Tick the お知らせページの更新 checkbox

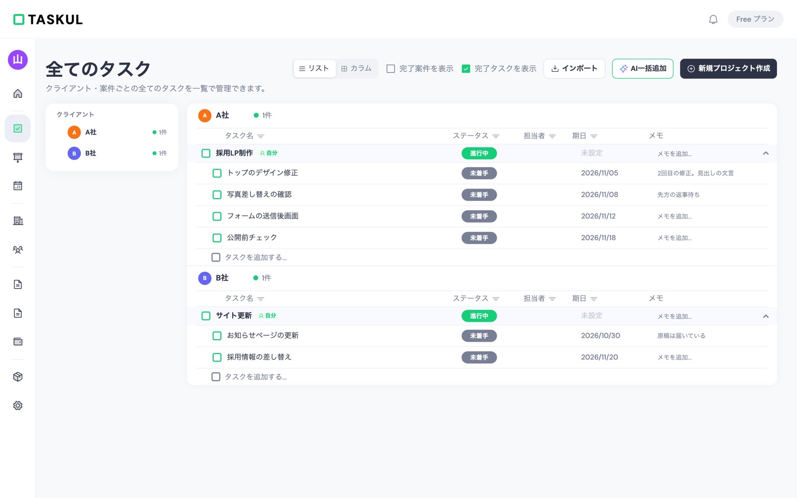click(217, 336)
